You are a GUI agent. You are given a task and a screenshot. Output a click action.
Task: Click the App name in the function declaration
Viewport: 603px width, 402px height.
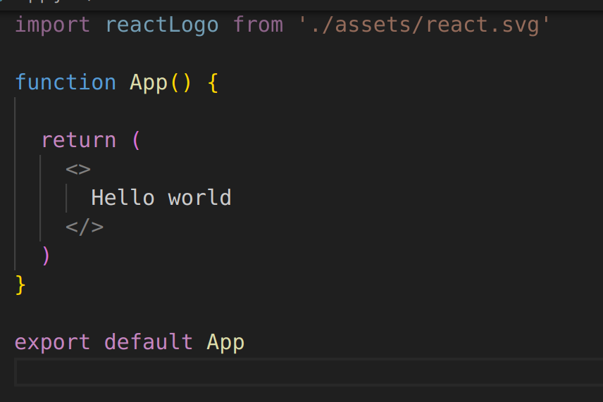click(149, 82)
